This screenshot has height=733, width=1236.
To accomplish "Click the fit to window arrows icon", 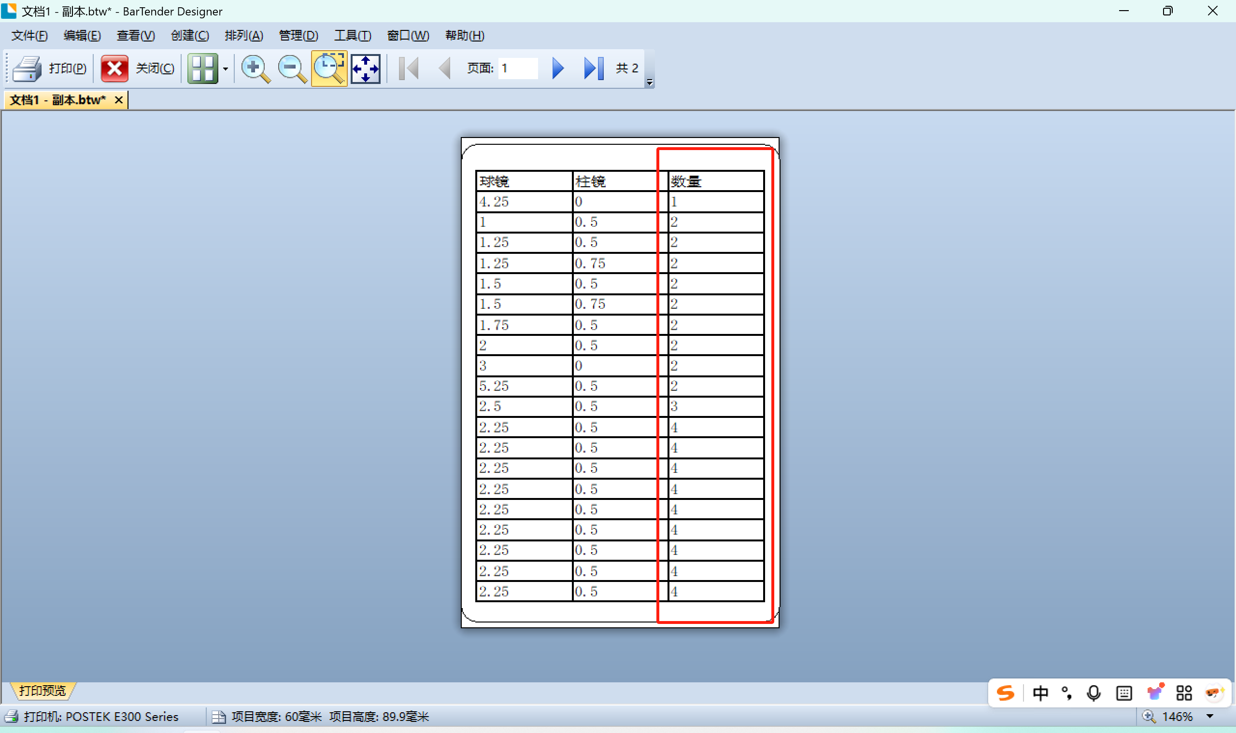I will point(365,68).
